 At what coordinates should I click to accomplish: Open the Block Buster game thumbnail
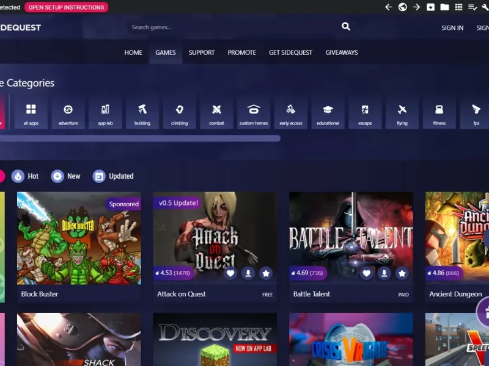pyautogui.click(x=79, y=238)
